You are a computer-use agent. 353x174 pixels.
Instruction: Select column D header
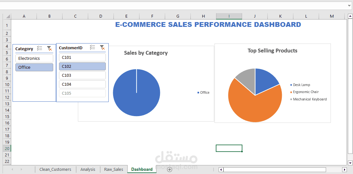[x=101, y=16]
